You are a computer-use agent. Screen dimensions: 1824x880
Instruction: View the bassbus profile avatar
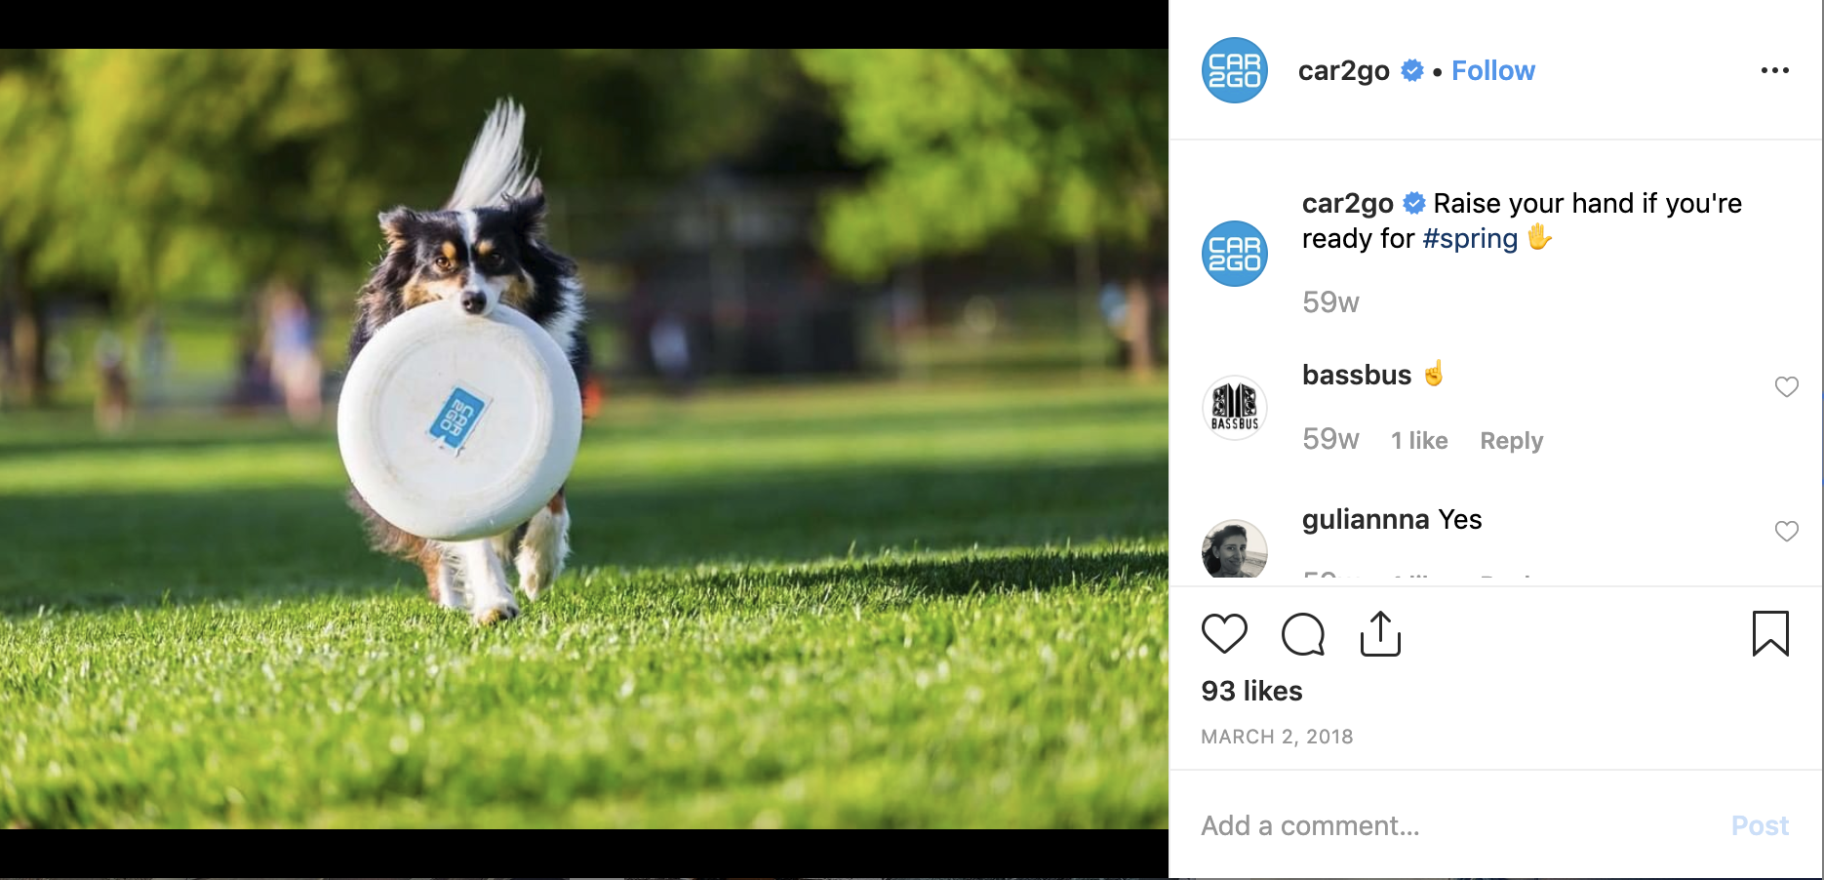(1235, 408)
